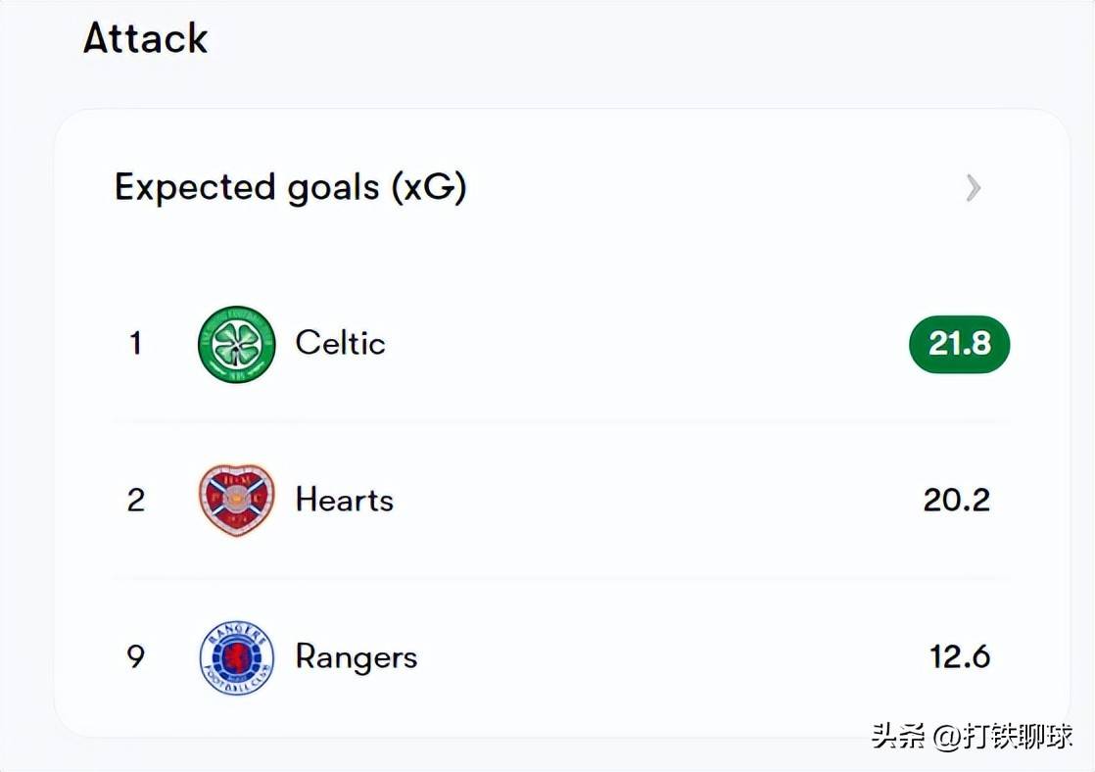Screen dimensions: 1095x772
Task: Click the 12.6 xG value for Rangers
Action: pyautogui.click(x=959, y=657)
